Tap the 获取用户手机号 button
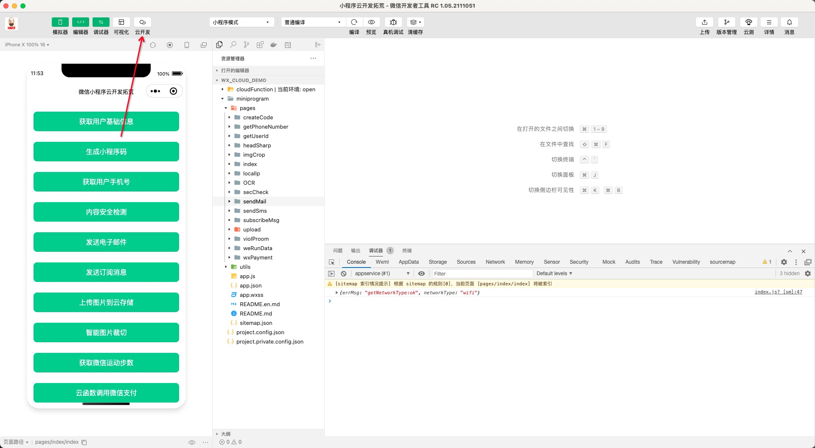Image resolution: width=815 pixels, height=448 pixels. (106, 182)
